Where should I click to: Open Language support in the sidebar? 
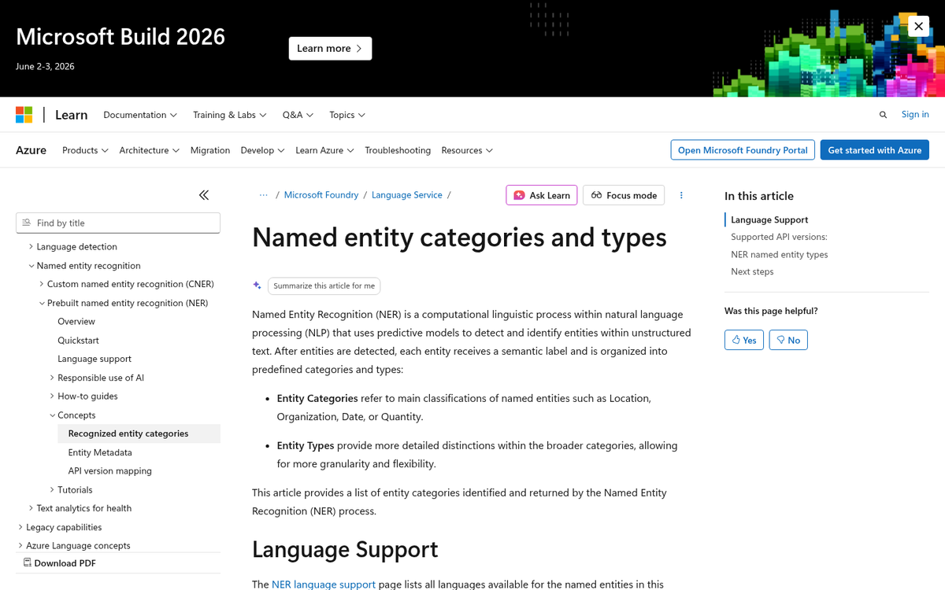pos(94,359)
